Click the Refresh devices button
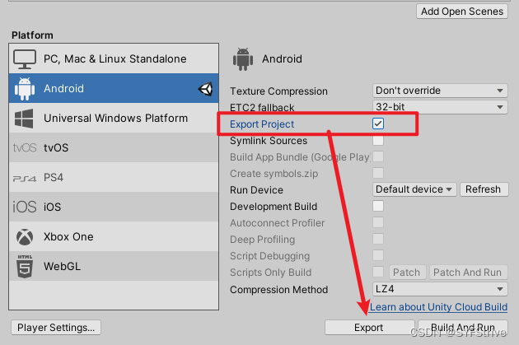 (x=484, y=189)
